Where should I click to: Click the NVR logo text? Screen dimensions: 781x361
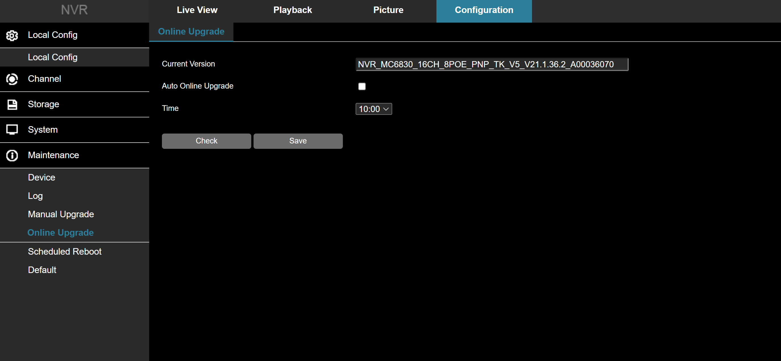point(74,10)
